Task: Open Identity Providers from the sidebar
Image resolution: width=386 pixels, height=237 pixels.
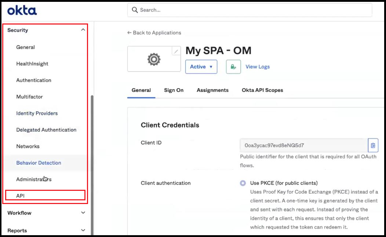Action: (37, 113)
